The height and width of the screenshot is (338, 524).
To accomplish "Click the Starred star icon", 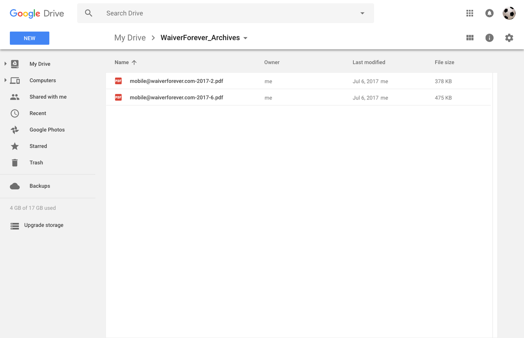I will 15,146.
